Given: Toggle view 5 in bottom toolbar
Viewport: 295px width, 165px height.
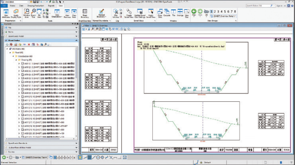Looking at the screenshot, I should (x=66, y=158).
